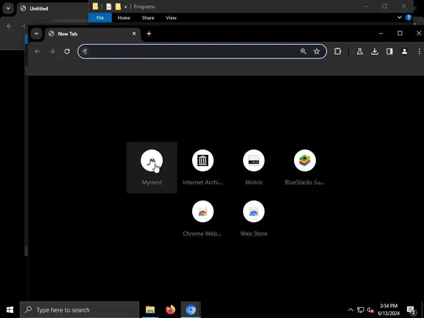Open the Share ribbon tab in Programs window
This screenshot has width=424, height=318.
point(148,18)
